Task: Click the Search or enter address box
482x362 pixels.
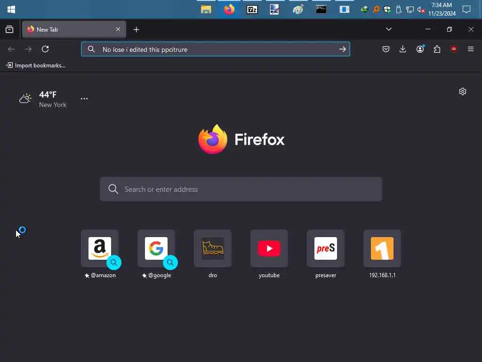Action: [x=241, y=189]
